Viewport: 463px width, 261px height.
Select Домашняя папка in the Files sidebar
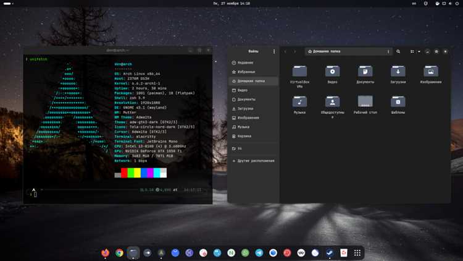(x=253, y=81)
